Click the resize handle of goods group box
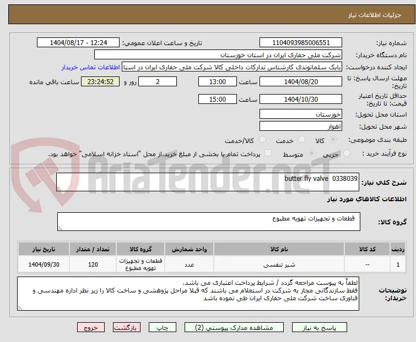Viewport: 416px width, 342px height. [60, 228]
